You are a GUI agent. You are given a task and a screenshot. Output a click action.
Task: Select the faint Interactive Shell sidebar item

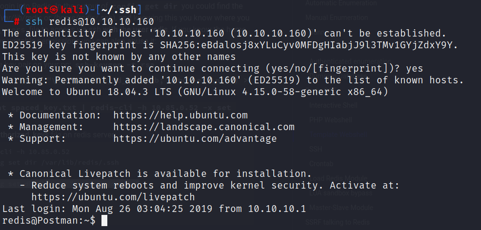[x=333, y=106]
